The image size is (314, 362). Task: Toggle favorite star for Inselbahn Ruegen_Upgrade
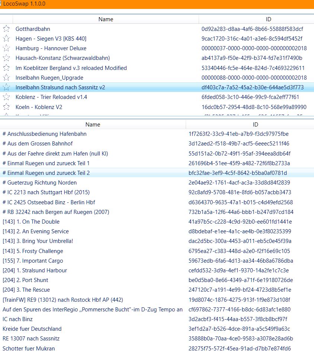point(6,77)
